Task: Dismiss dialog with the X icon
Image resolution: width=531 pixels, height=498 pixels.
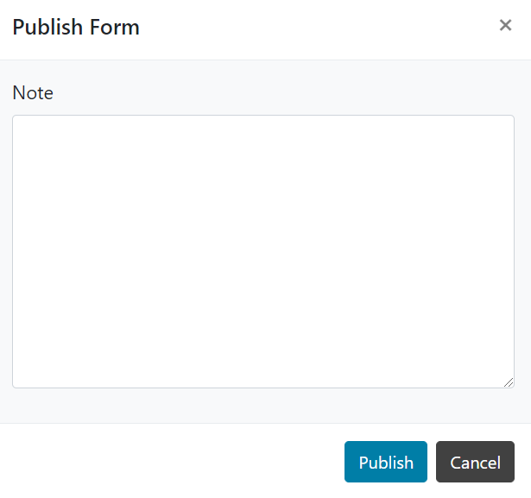Action: tap(505, 25)
